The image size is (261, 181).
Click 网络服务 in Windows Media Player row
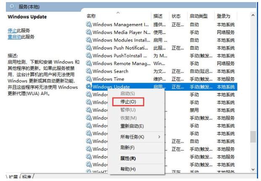point(226,32)
